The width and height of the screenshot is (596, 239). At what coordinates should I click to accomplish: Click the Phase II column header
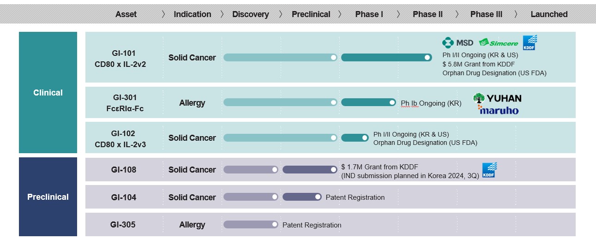pos(427,14)
